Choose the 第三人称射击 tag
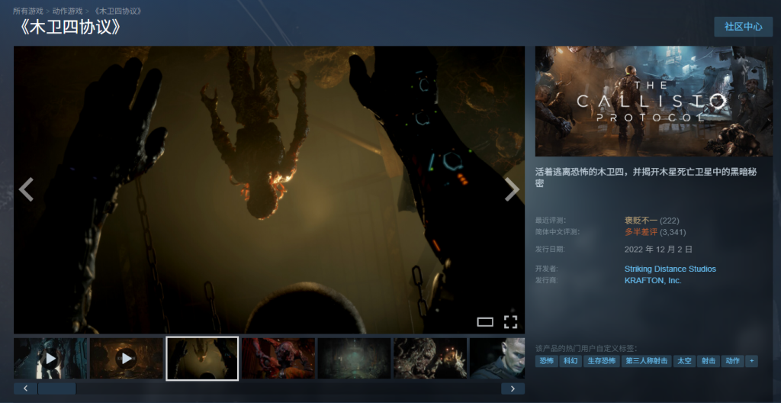Viewport: 781px width, 403px height. pos(647,361)
